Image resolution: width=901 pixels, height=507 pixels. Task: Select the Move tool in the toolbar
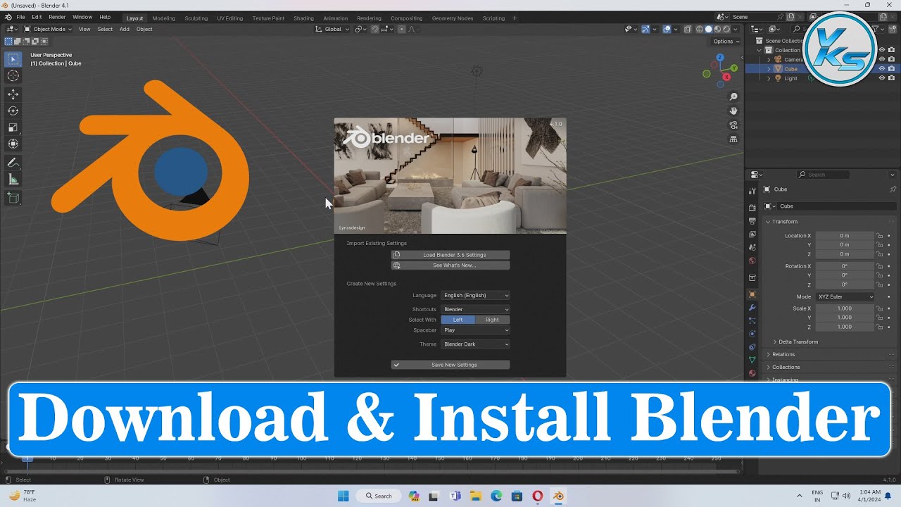pyautogui.click(x=13, y=94)
